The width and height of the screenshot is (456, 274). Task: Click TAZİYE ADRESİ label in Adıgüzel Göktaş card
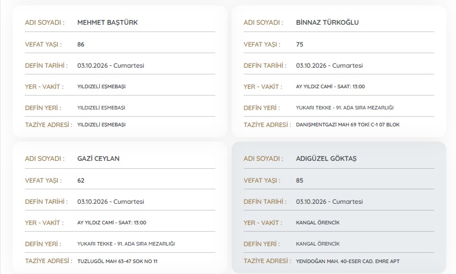(267, 261)
